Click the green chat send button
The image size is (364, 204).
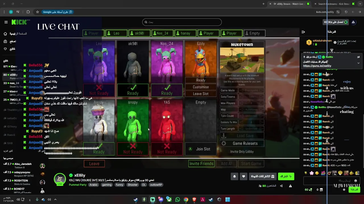coord(354,190)
